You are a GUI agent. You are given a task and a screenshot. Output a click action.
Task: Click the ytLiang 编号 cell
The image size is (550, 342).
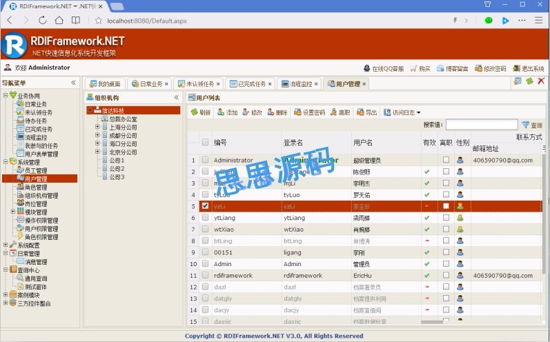[247, 218]
